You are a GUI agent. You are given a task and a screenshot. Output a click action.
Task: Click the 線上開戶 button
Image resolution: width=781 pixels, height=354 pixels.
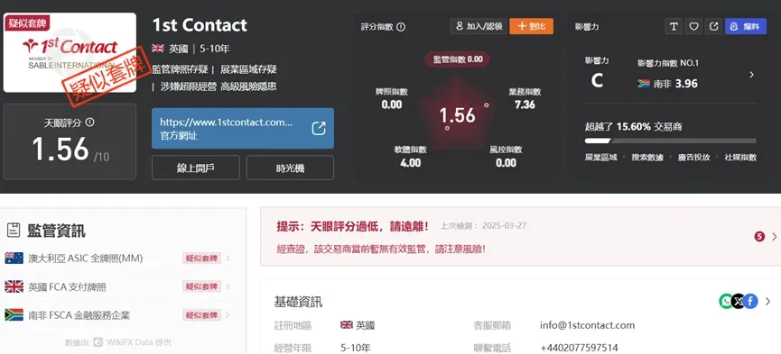pyautogui.click(x=195, y=168)
